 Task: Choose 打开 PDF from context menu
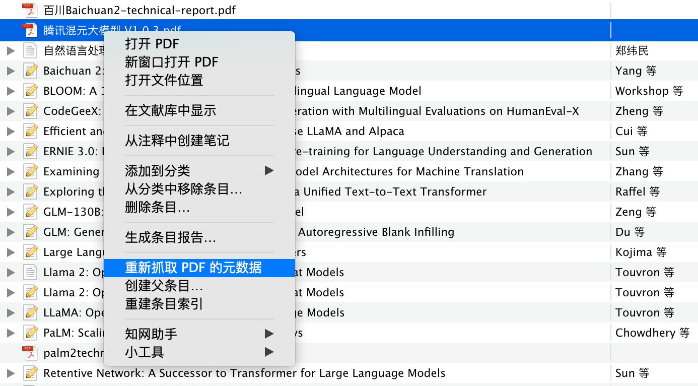pyautogui.click(x=199, y=44)
